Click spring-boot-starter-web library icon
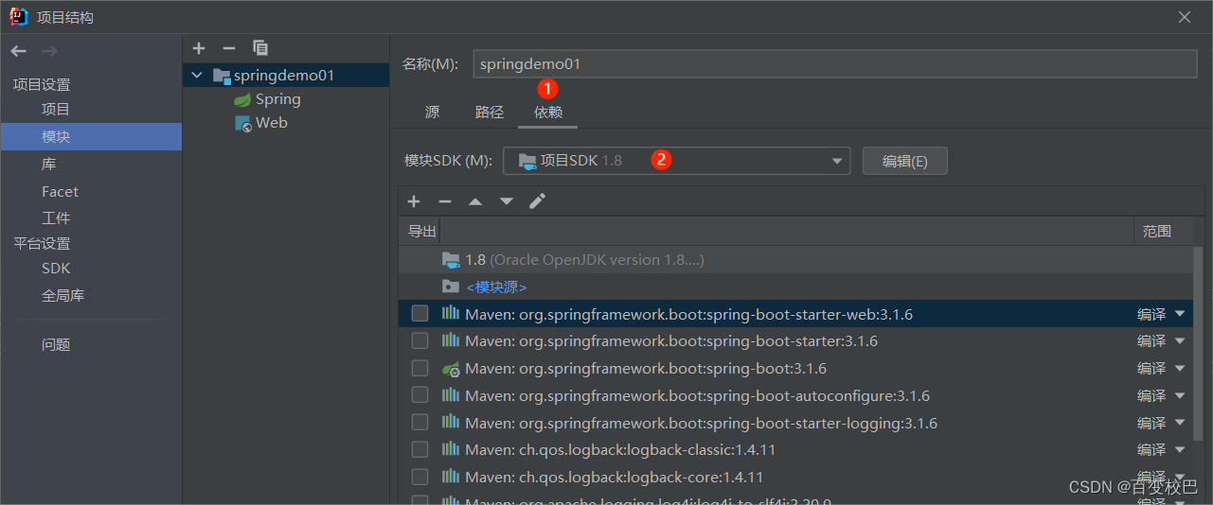The width and height of the screenshot is (1213, 505). (451, 314)
